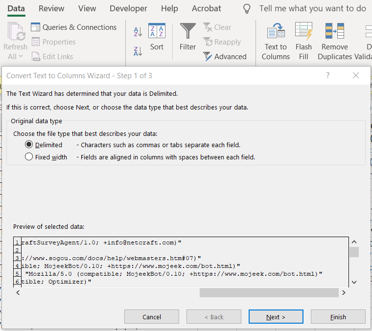
Task: Sort Z to A descending
Action: (x=138, y=51)
